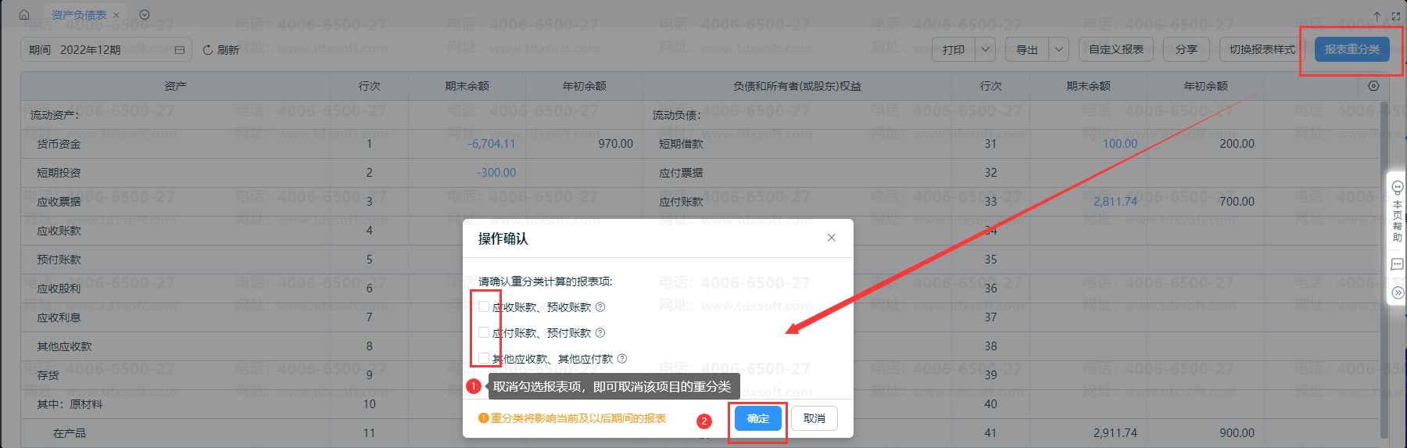Check the 其他应收款、其他应付款 checkbox
Viewport: 1407px width, 448px height.
pyautogui.click(x=484, y=359)
